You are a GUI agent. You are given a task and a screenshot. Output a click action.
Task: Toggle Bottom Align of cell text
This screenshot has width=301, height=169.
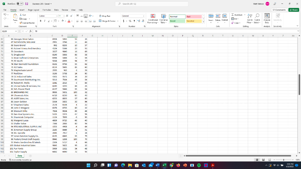pyautogui.click(x=86, y=16)
